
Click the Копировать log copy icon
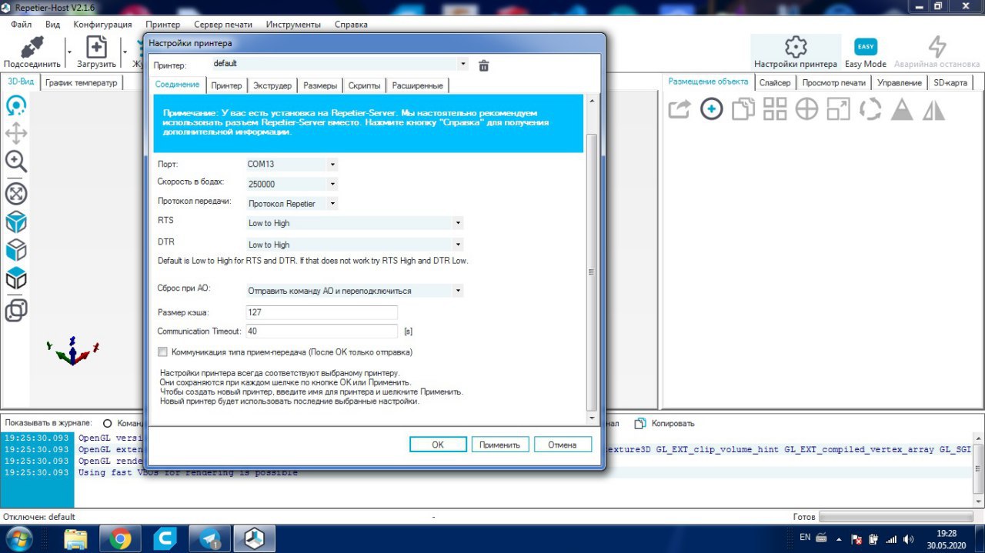[640, 423]
